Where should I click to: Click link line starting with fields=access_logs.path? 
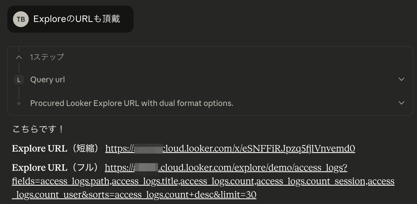coord(203,181)
